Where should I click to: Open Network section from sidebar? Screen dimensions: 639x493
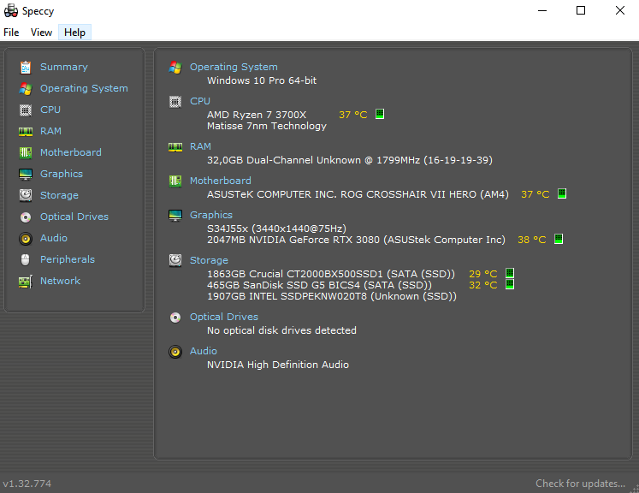[61, 281]
